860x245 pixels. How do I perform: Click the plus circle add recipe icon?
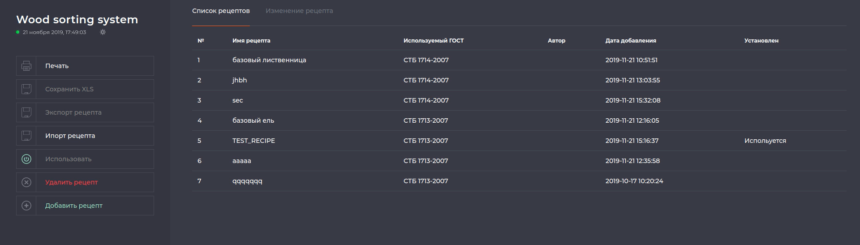(x=26, y=206)
